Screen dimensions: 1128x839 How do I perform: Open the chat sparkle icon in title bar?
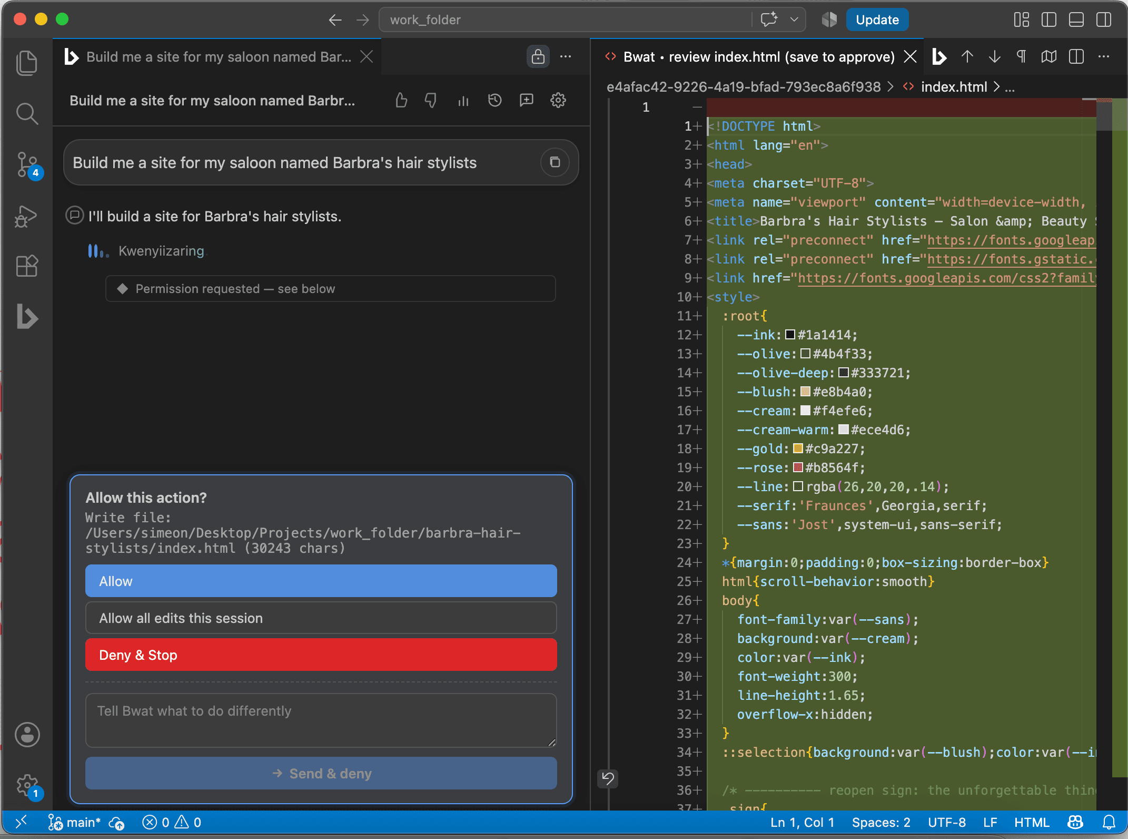point(769,19)
